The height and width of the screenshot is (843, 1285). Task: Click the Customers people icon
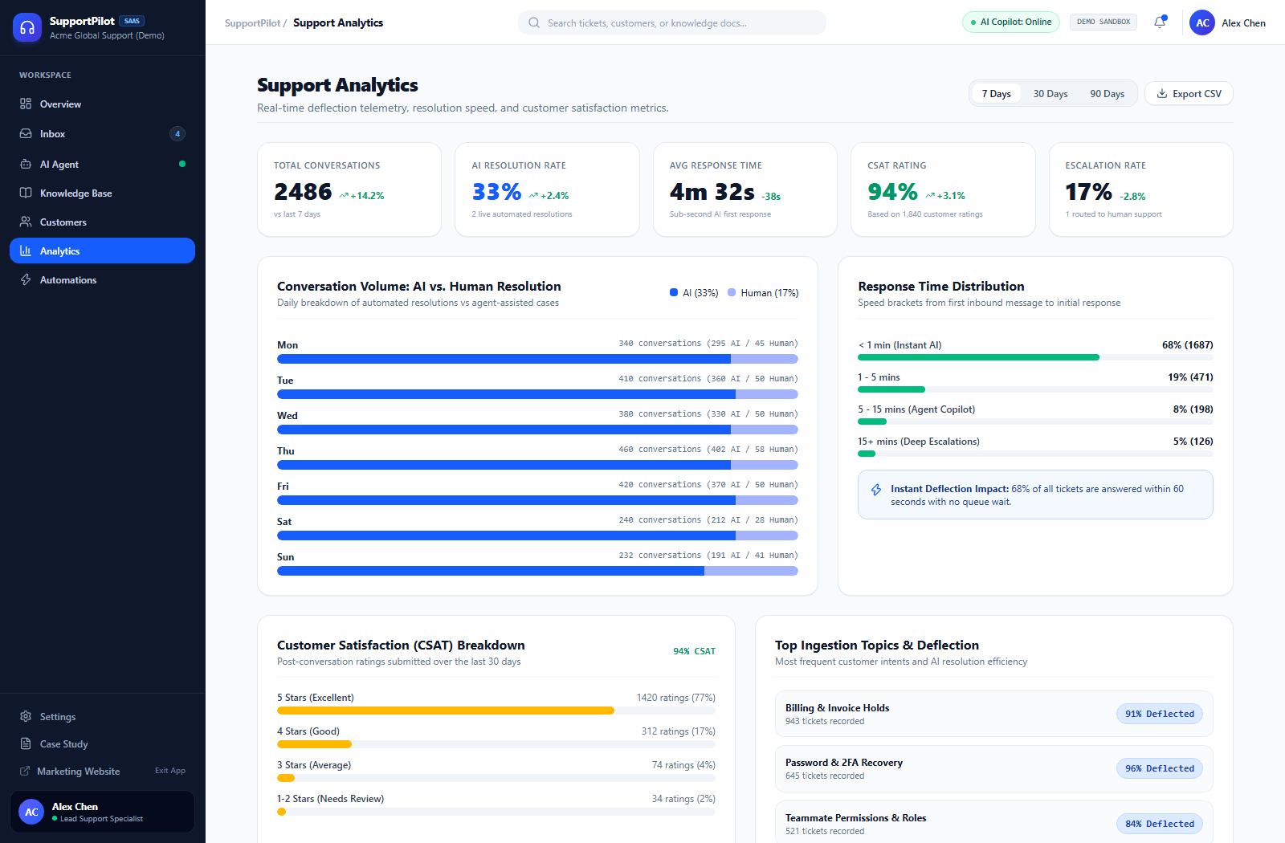coord(26,222)
